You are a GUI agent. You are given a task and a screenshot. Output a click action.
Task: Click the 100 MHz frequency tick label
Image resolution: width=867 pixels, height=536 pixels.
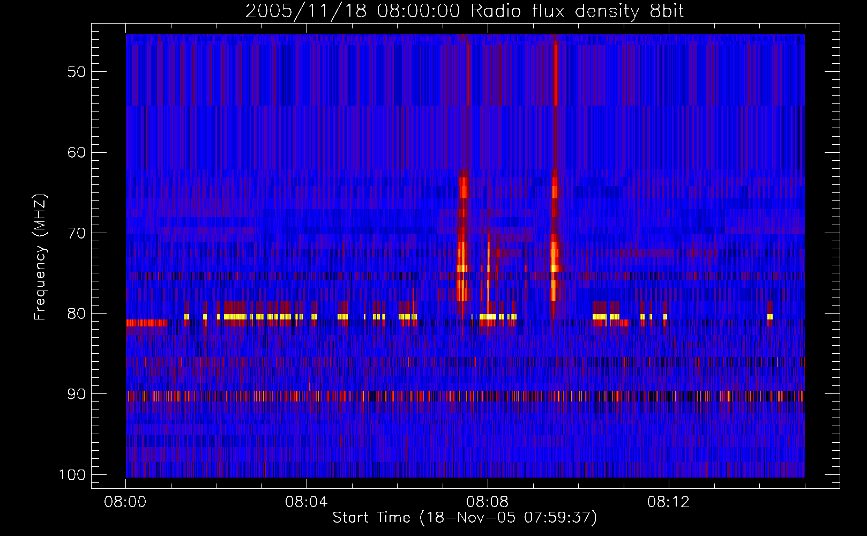pyautogui.click(x=72, y=475)
